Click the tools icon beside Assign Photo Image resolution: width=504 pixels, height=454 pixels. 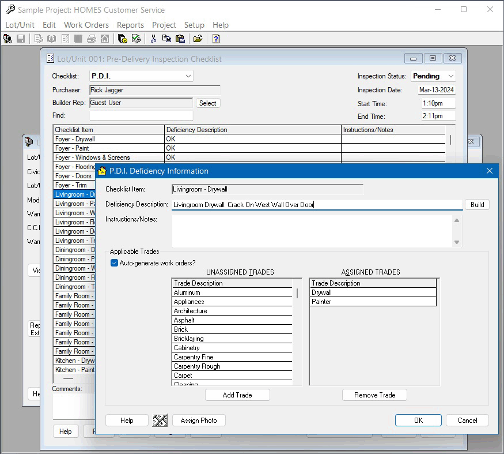tap(160, 421)
